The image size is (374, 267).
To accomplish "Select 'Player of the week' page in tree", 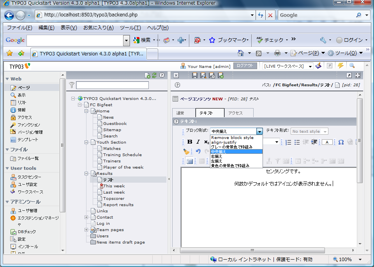I will click(x=123, y=167).
